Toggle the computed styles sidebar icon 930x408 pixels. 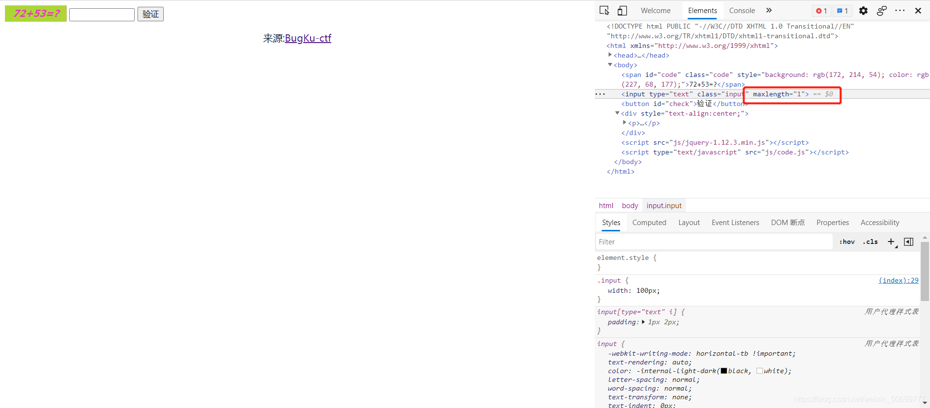(x=909, y=242)
